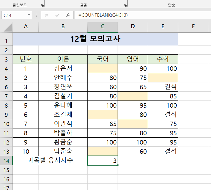Select 김은서's 영어 score 90

pos(133,68)
